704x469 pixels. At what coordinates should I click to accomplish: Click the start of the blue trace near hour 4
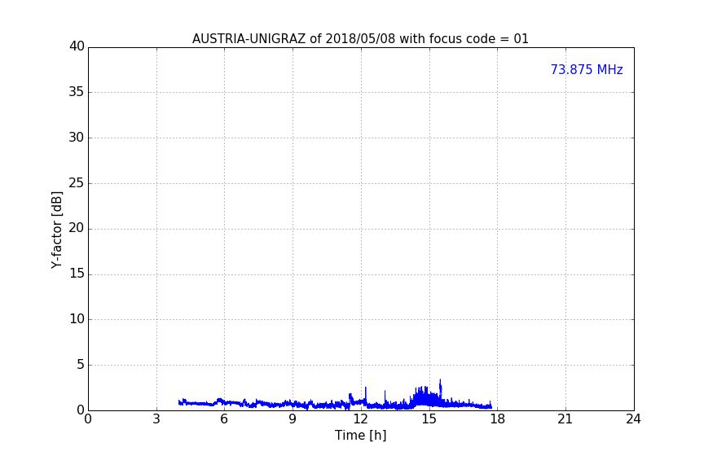click(x=179, y=402)
